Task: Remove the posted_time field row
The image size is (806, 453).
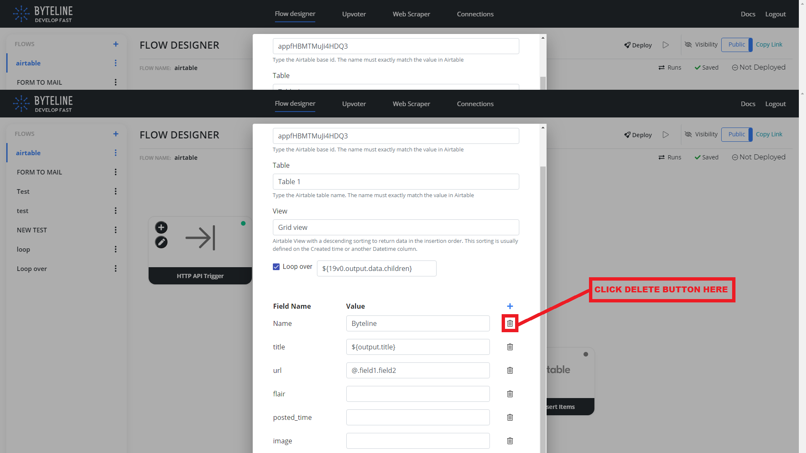Action: coord(510,417)
